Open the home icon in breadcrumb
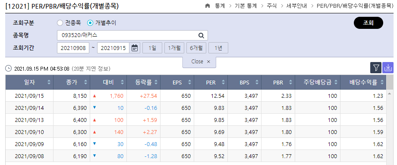The height and width of the screenshot is (165, 397). (x=208, y=6)
